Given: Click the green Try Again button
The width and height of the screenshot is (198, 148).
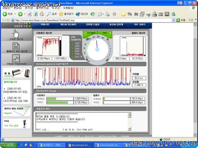Looking at the screenshot, I should (x=90, y=33).
